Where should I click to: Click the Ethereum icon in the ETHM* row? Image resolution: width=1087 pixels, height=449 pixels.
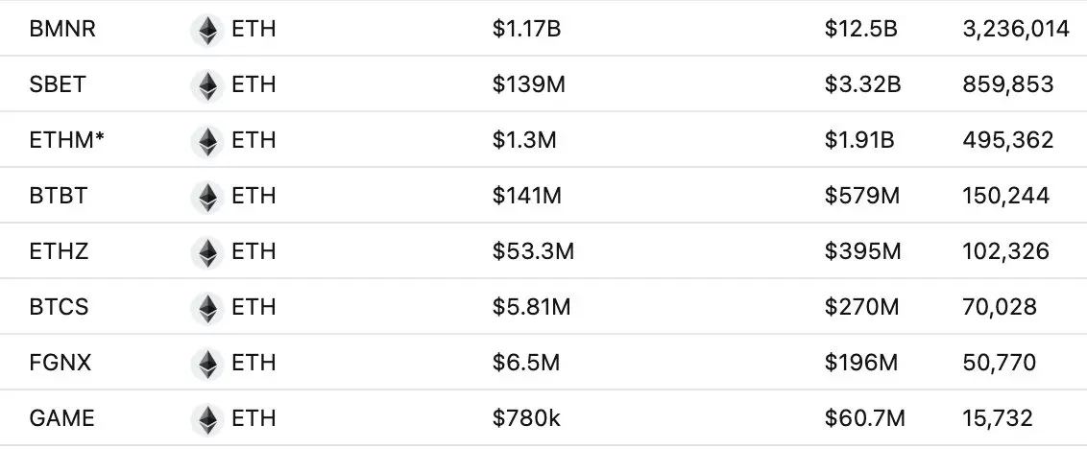206,141
